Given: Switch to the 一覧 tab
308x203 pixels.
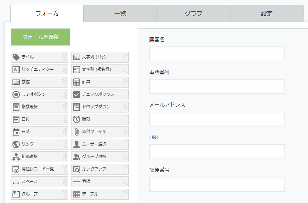Looking at the screenshot, I should (x=120, y=14).
